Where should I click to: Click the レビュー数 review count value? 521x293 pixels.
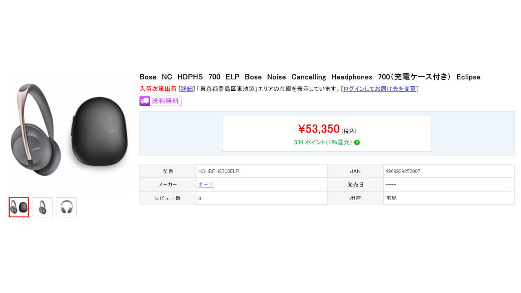(200, 198)
